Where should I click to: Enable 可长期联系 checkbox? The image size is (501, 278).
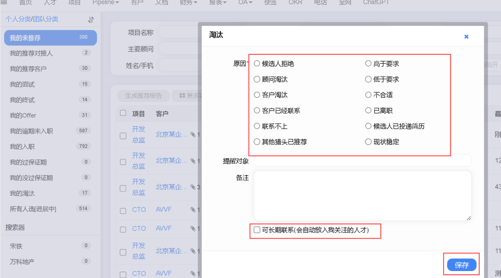257,230
